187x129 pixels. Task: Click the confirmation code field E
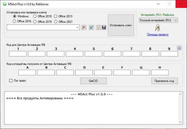point(103,73)
